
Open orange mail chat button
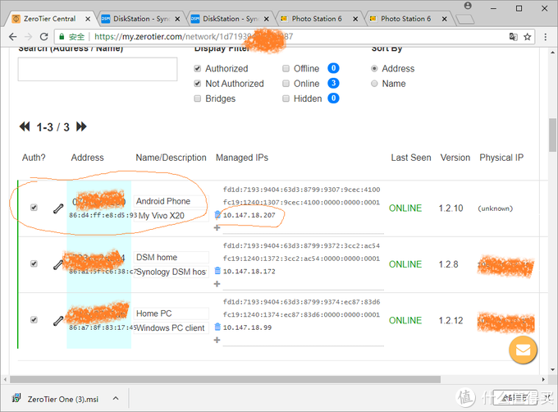[523, 350]
